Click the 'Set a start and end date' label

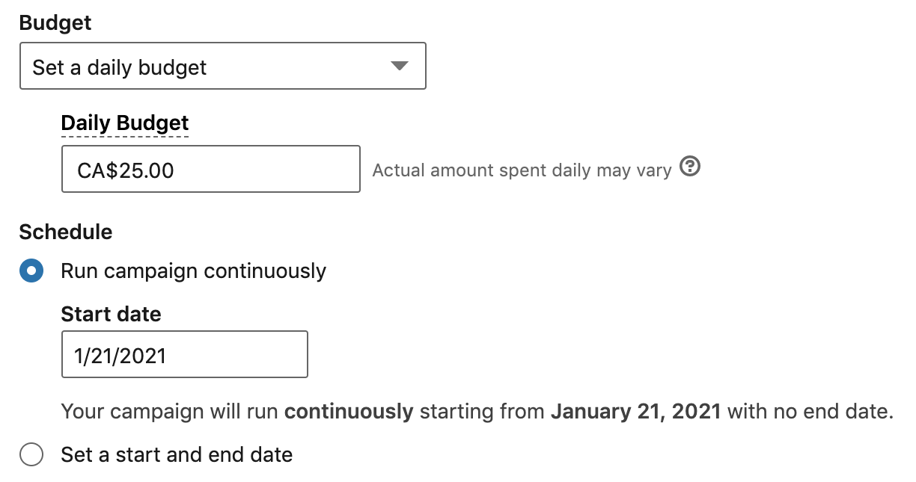(x=177, y=454)
